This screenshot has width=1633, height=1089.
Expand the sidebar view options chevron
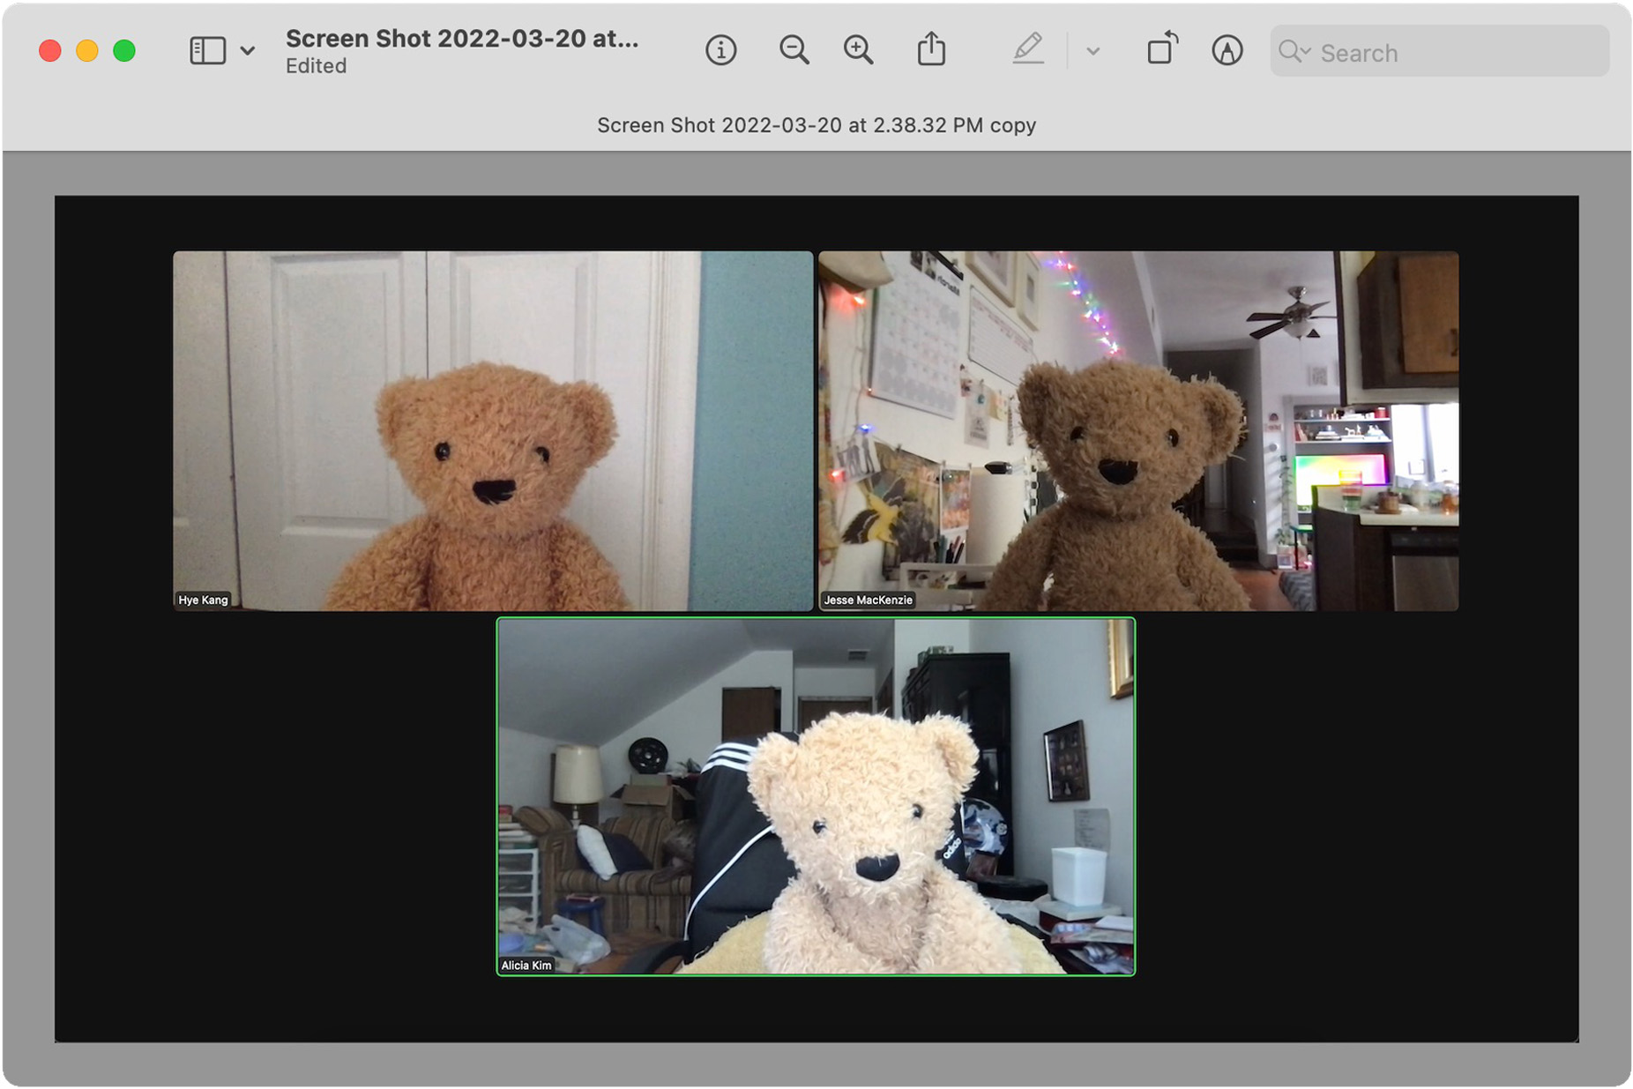pyautogui.click(x=248, y=51)
